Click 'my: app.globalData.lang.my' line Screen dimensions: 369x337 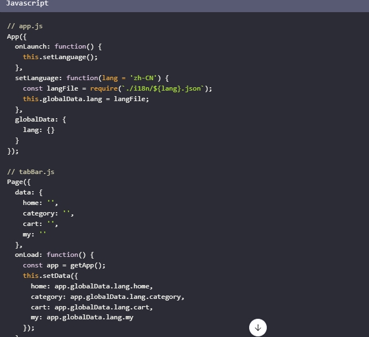(x=82, y=318)
